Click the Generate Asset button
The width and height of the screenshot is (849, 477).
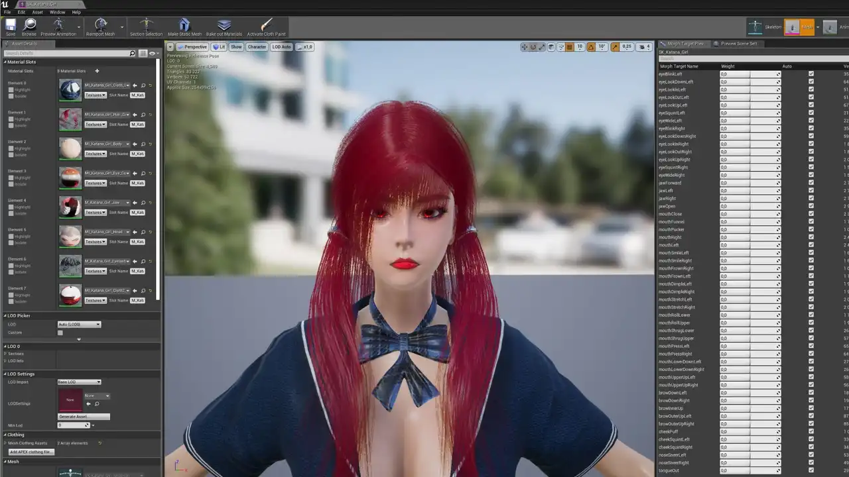coord(84,417)
